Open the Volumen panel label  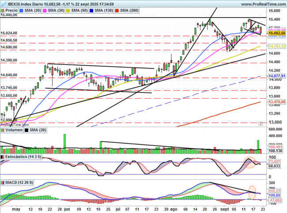click(x=14, y=130)
